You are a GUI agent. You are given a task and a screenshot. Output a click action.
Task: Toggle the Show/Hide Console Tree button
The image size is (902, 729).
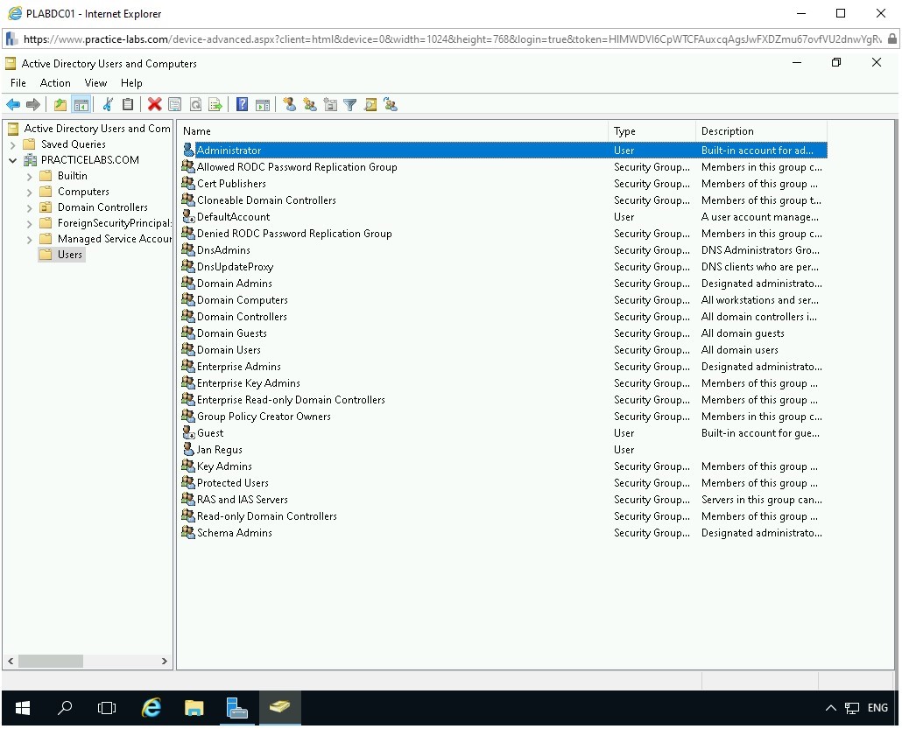(81, 105)
